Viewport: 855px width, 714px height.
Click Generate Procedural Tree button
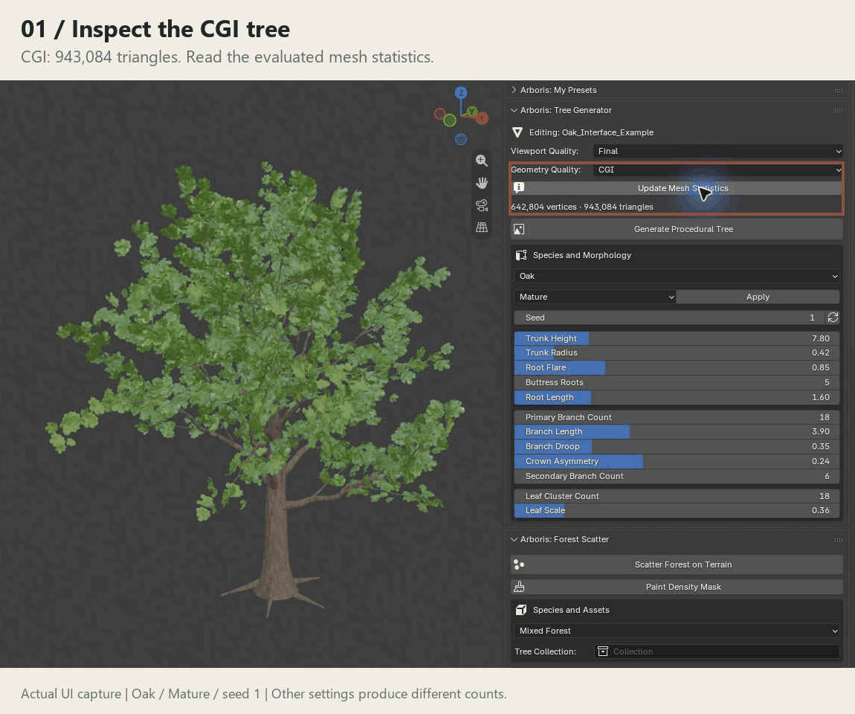677,229
